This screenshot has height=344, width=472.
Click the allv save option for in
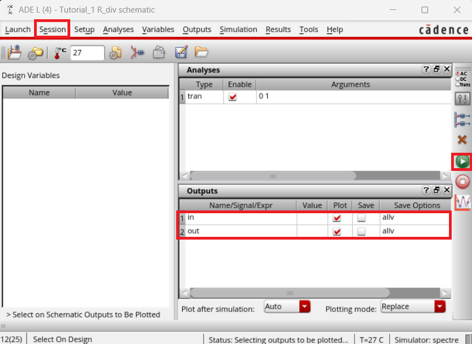click(414, 218)
